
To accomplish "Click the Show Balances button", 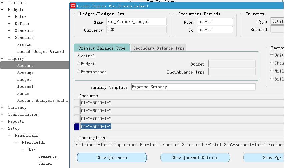I will [112, 157].
